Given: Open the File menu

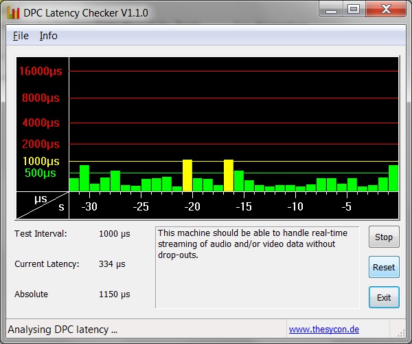Looking at the screenshot, I should pyautogui.click(x=21, y=36).
